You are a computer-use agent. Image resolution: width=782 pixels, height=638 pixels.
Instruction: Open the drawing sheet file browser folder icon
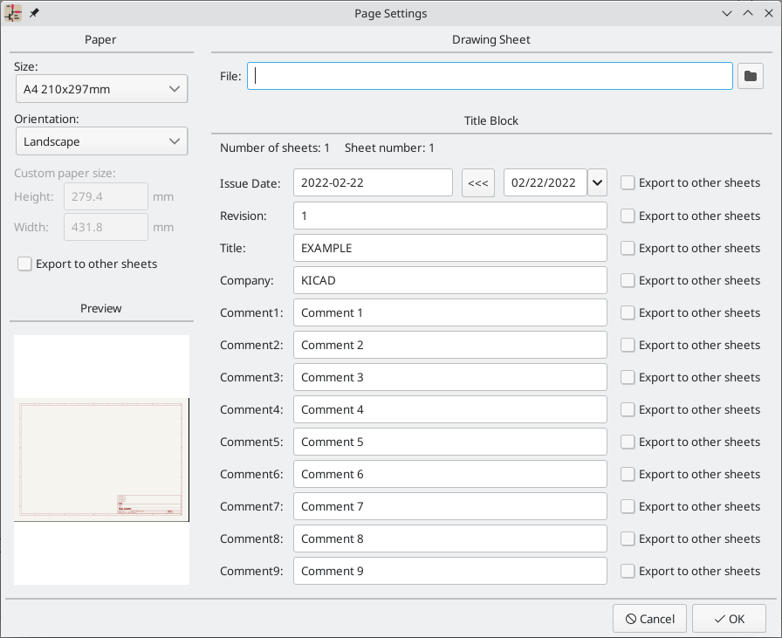(751, 76)
